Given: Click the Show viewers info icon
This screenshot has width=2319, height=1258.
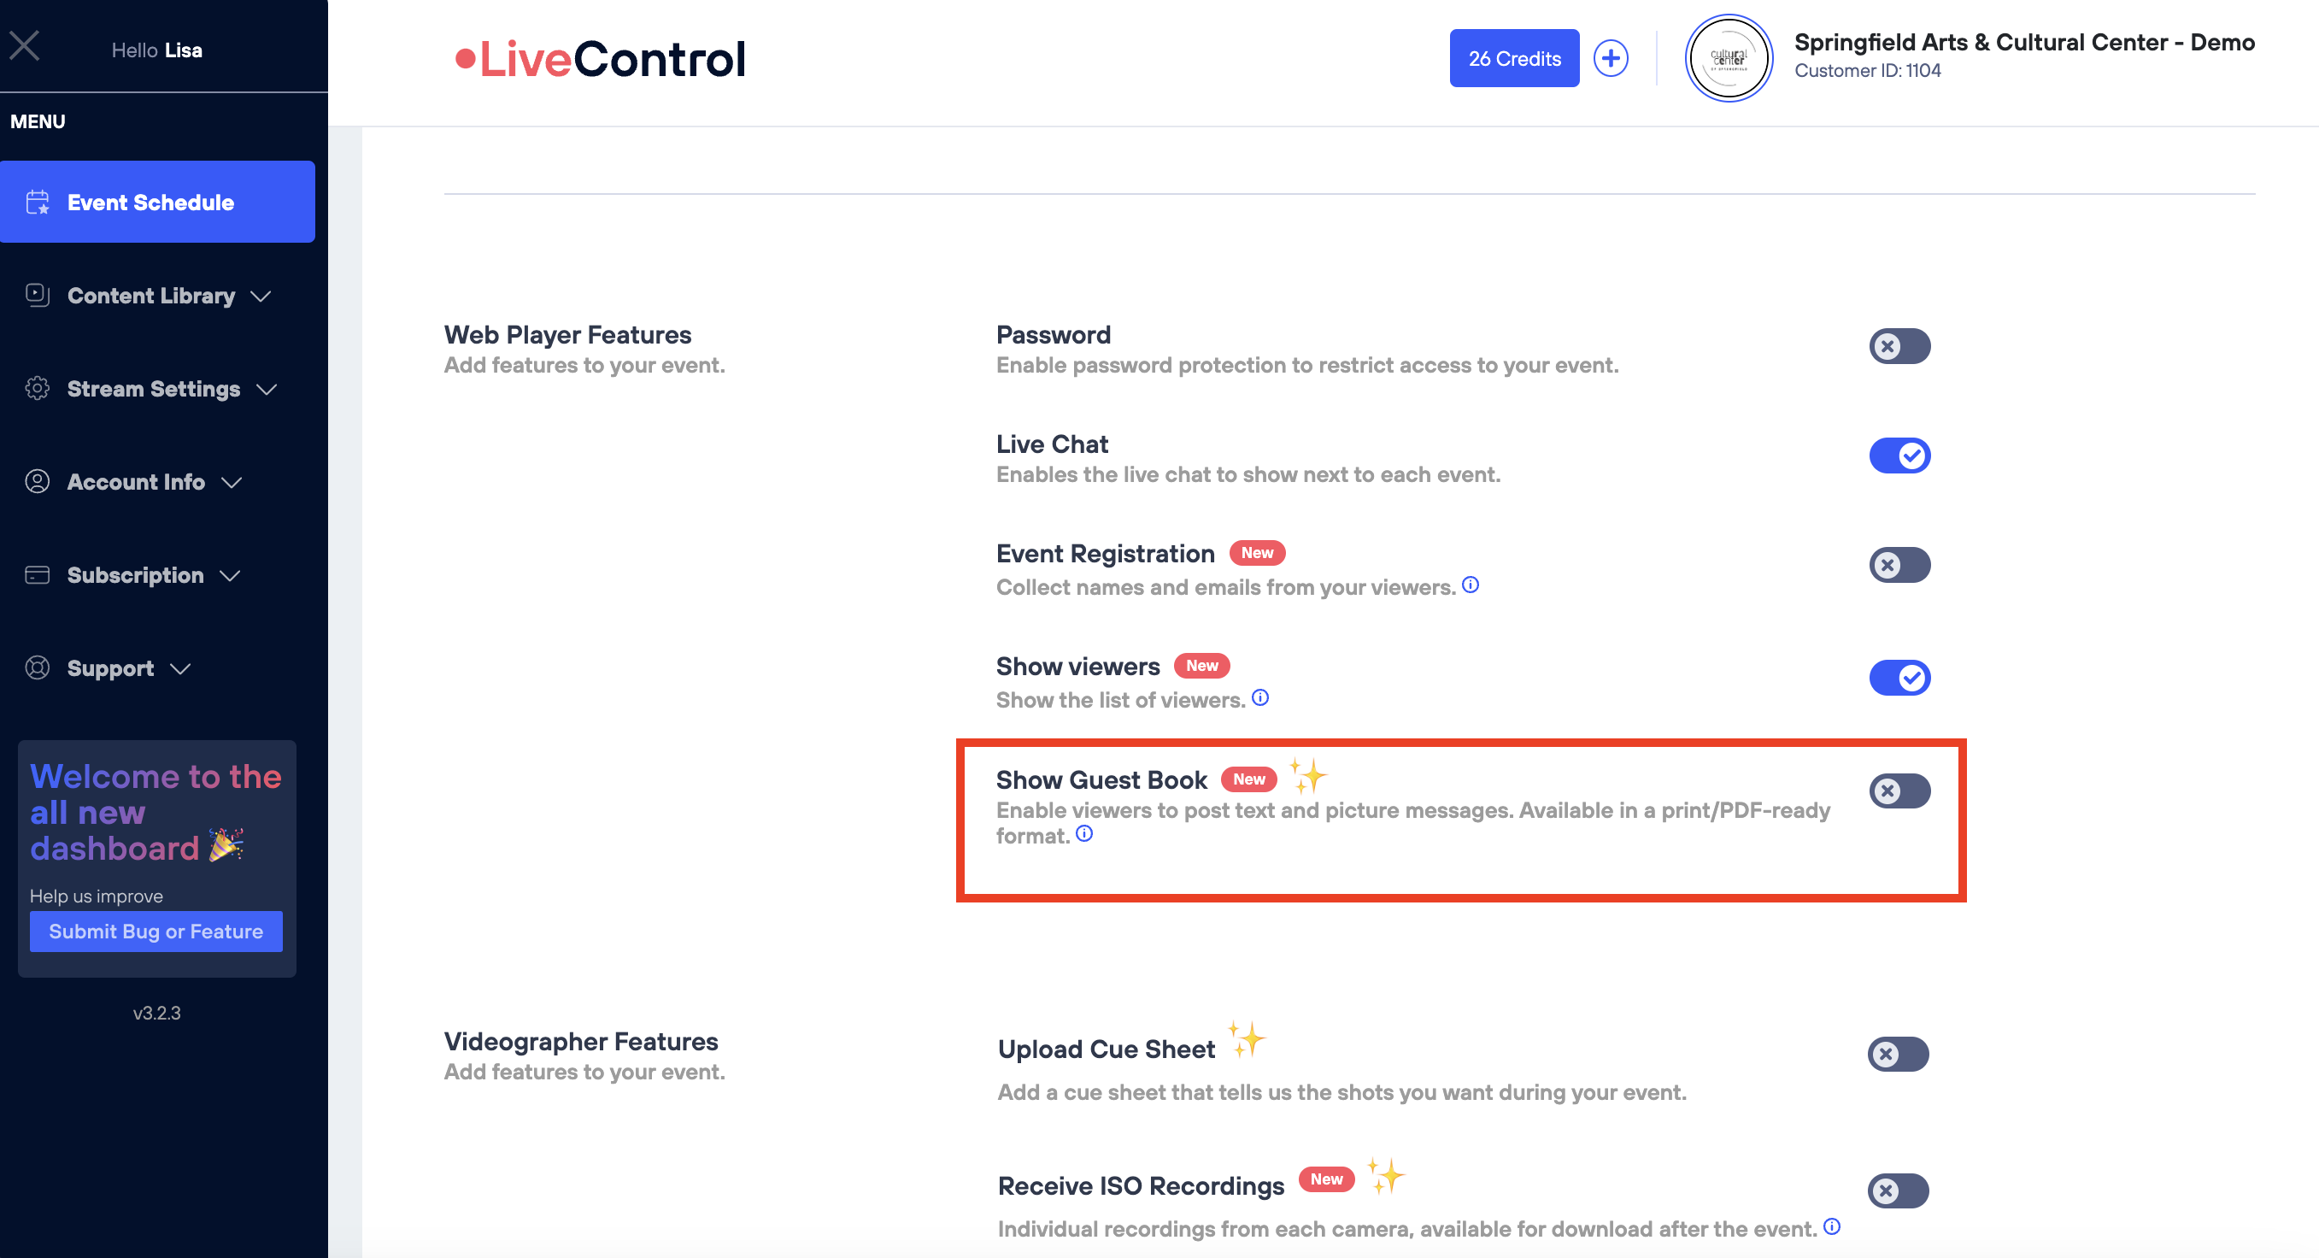Looking at the screenshot, I should point(1260,698).
